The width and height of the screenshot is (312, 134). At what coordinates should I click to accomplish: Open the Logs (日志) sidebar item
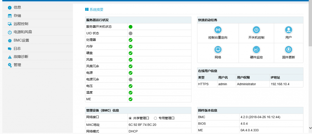click(x=17, y=48)
